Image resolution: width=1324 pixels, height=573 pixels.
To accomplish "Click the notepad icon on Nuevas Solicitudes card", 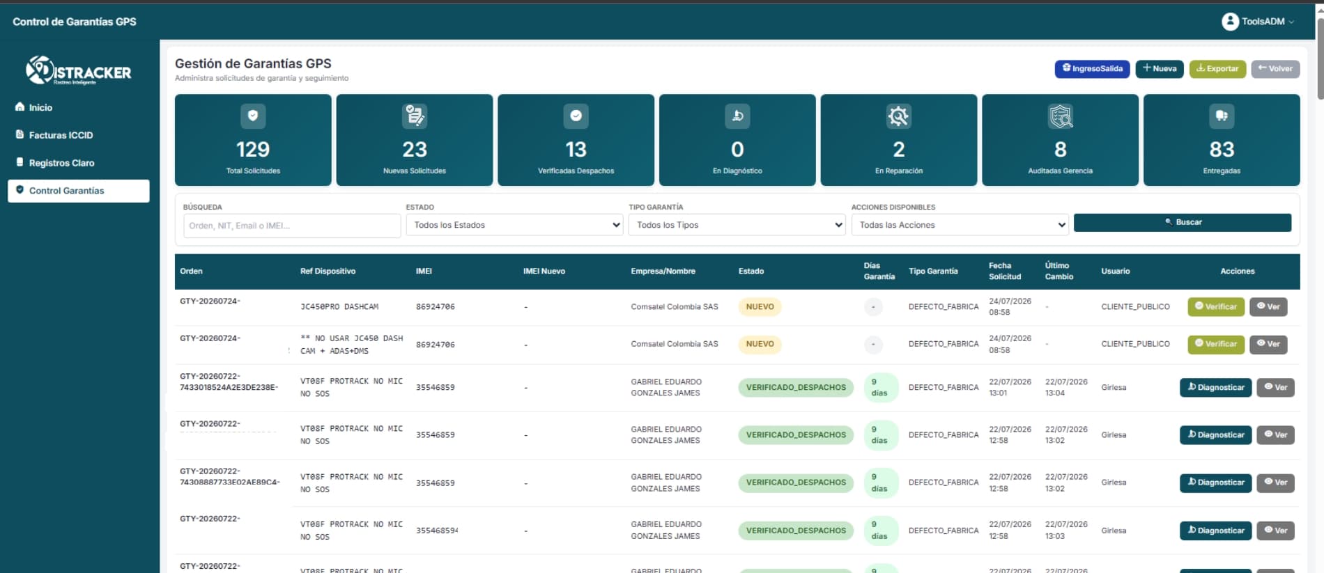I will click(x=415, y=116).
